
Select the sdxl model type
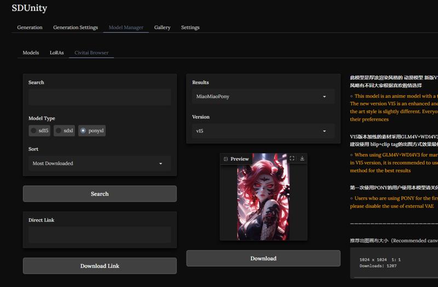pyautogui.click(x=64, y=131)
